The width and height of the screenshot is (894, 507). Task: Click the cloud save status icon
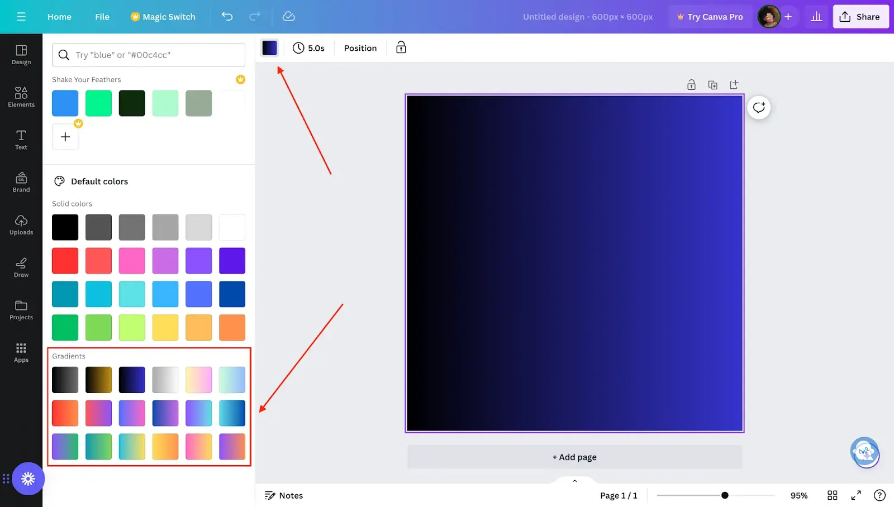coord(289,17)
